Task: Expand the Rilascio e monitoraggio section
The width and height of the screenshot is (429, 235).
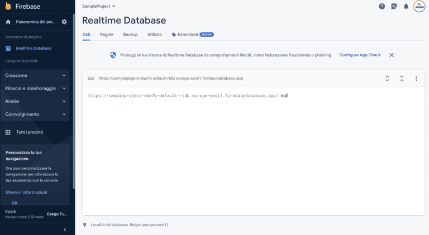Action: 36,88
